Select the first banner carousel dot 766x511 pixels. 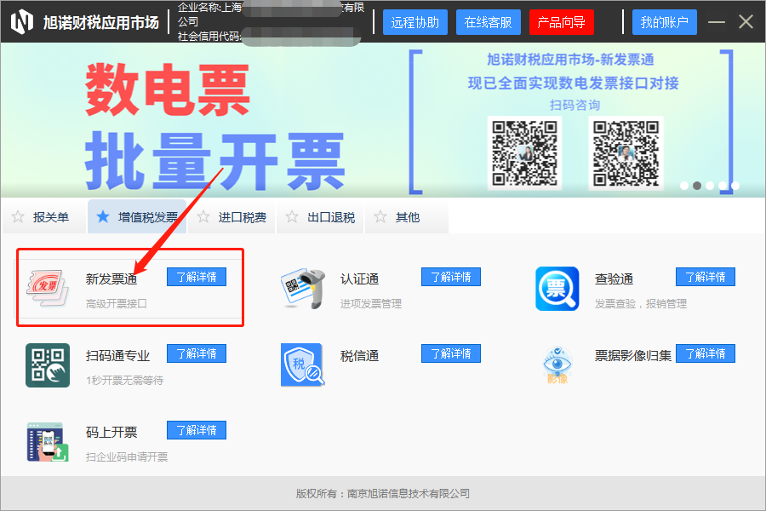point(684,186)
